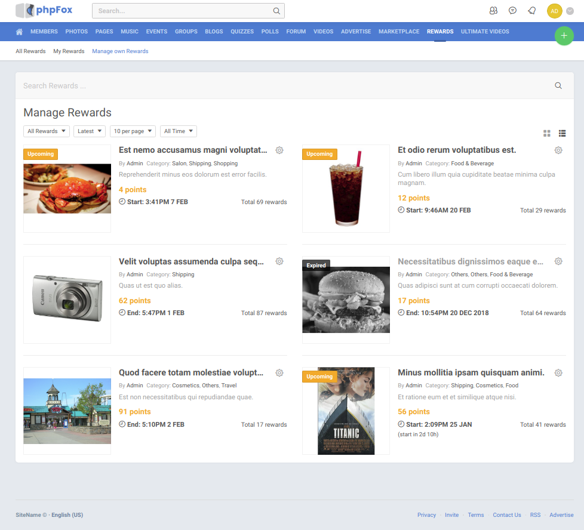The width and height of the screenshot is (584, 530).
Task: Open settings gear on the 'Minus mollitia' reward
Action: pos(558,372)
